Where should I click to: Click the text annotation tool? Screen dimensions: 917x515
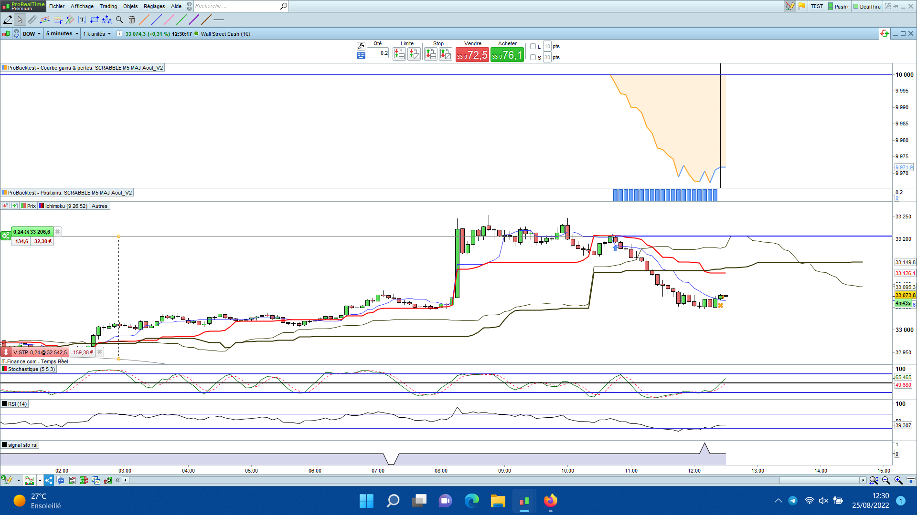click(82, 20)
